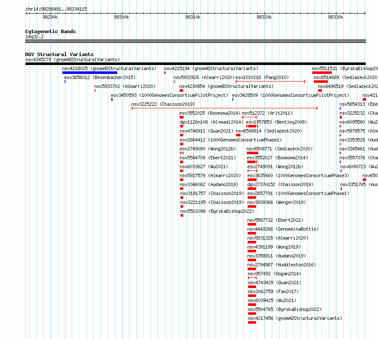Open nsv5502096 (ByrskaBishop2022) entry
Screen dimensions: 378x339
pos(217,211)
